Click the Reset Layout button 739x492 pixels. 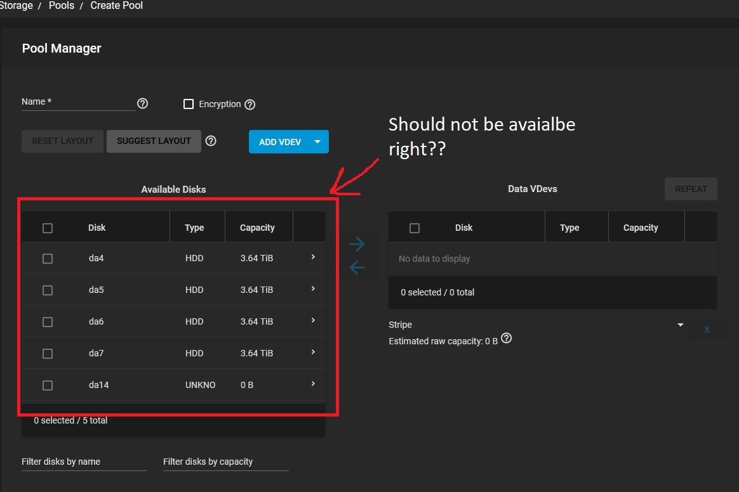click(63, 141)
